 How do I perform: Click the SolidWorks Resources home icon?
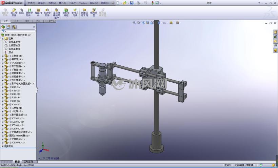pyautogui.click(x=275, y=32)
